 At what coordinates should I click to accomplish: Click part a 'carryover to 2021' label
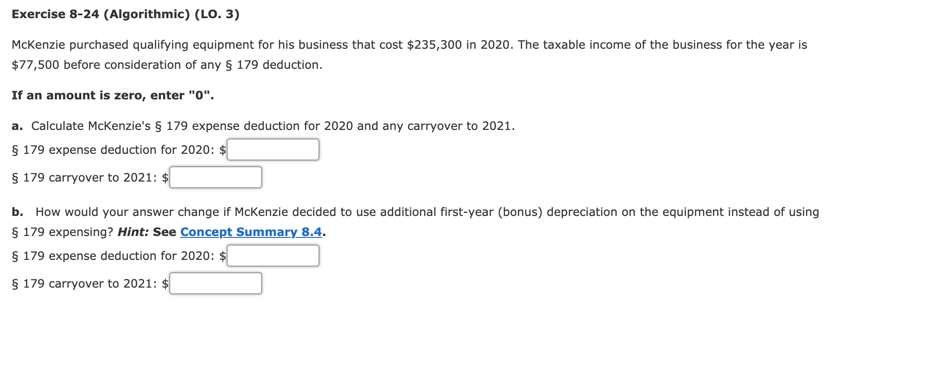84,178
